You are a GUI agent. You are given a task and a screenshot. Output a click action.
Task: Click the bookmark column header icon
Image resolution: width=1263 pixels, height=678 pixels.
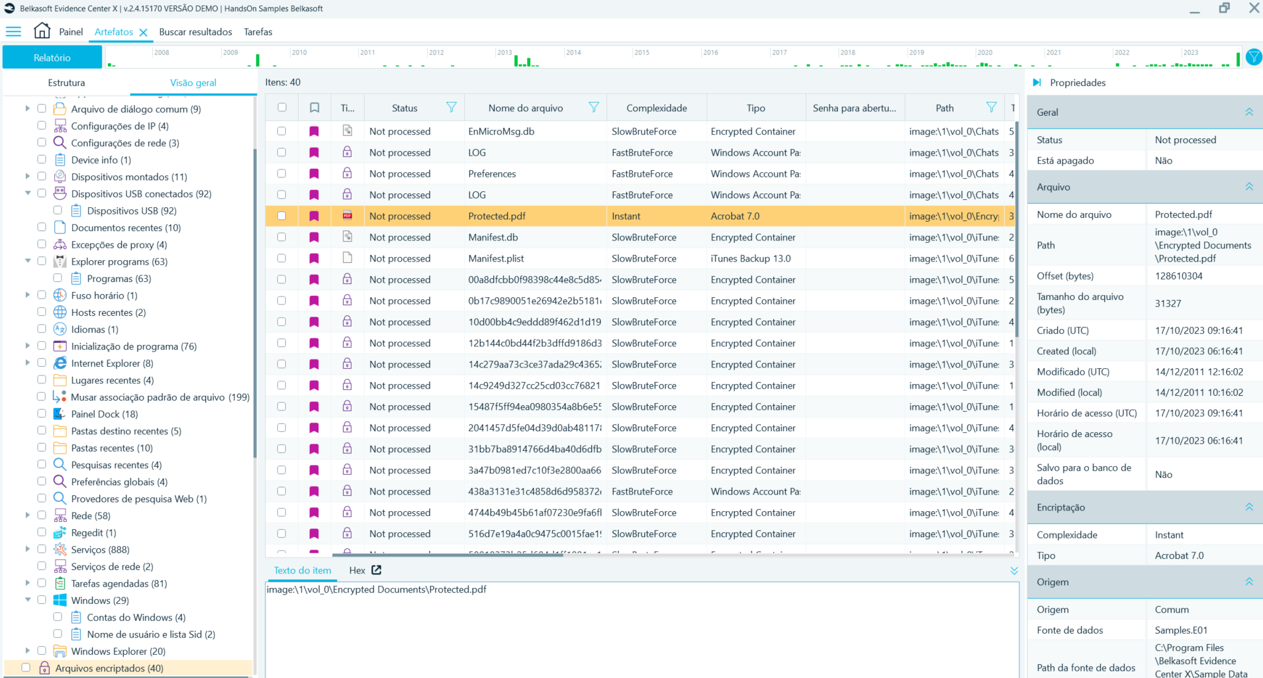(314, 108)
